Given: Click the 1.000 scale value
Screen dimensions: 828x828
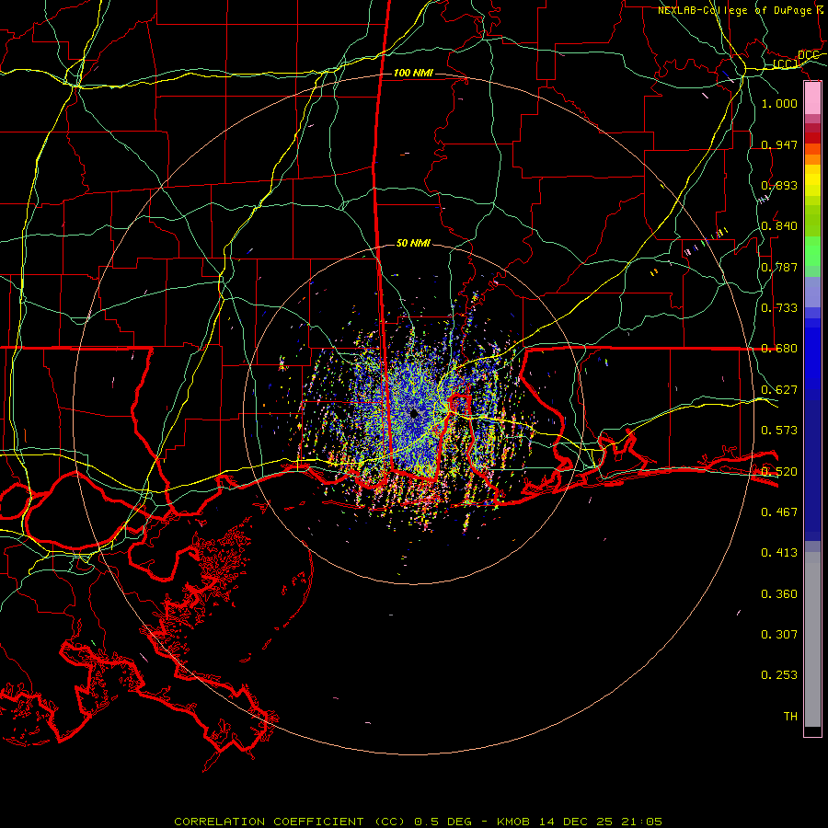Looking at the screenshot, I should point(779,103).
